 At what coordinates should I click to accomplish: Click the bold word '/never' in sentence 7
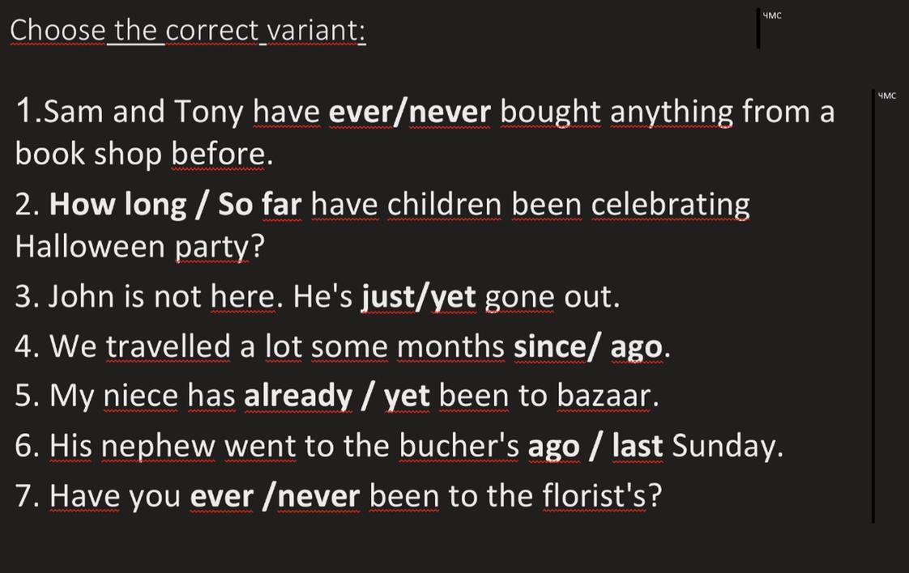tap(318, 495)
